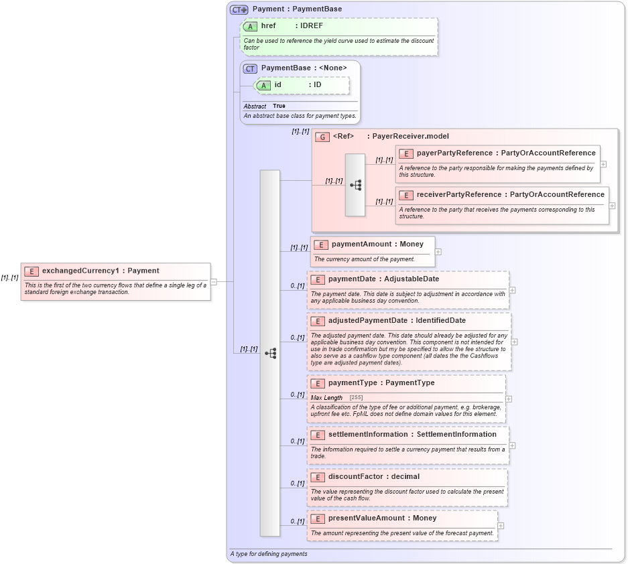628x564 pixels.
Task: Click the A attribute icon next to id
Action: [263, 85]
